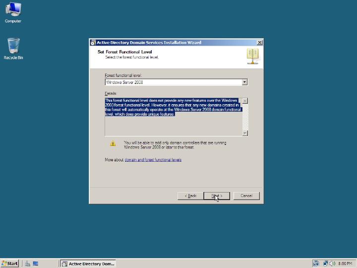Viewport: 357px width, 268px height.
Task: Click the domain controllers warning message text
Action: click(x=175, y=145)
